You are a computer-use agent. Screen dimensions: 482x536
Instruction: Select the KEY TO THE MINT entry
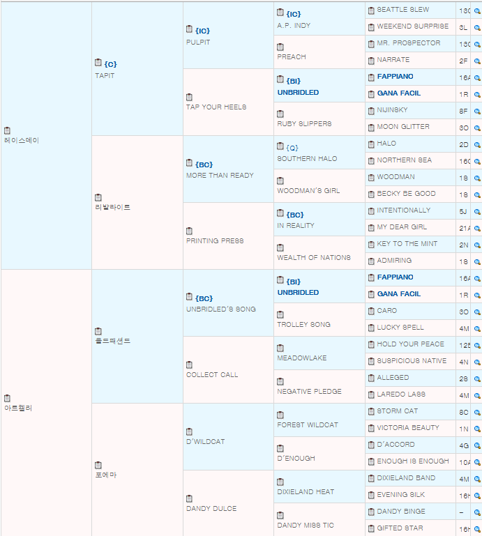tap(407, 244)
